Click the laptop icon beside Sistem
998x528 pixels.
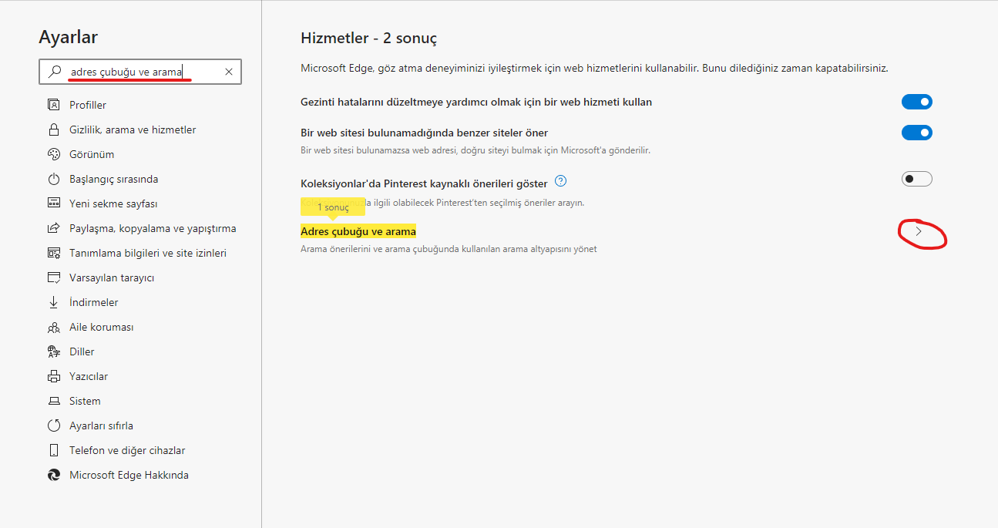coord(54,401)
